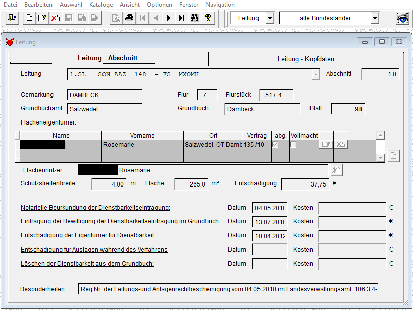Click the exit door icon in toolbar

12,18
